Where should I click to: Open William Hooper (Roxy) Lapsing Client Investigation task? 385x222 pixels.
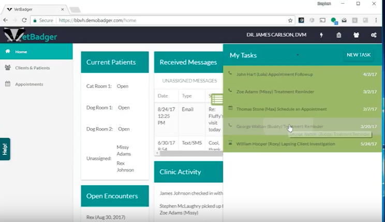pyautogui.click(x=303, y=144)
